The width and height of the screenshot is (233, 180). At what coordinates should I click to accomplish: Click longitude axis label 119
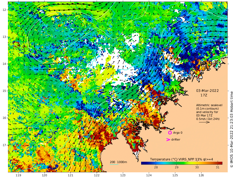tap(19, 175)
